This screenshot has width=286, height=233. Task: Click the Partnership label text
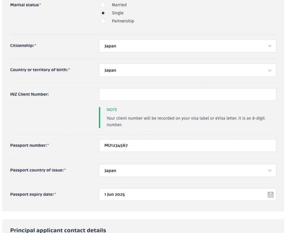[123, 21]
